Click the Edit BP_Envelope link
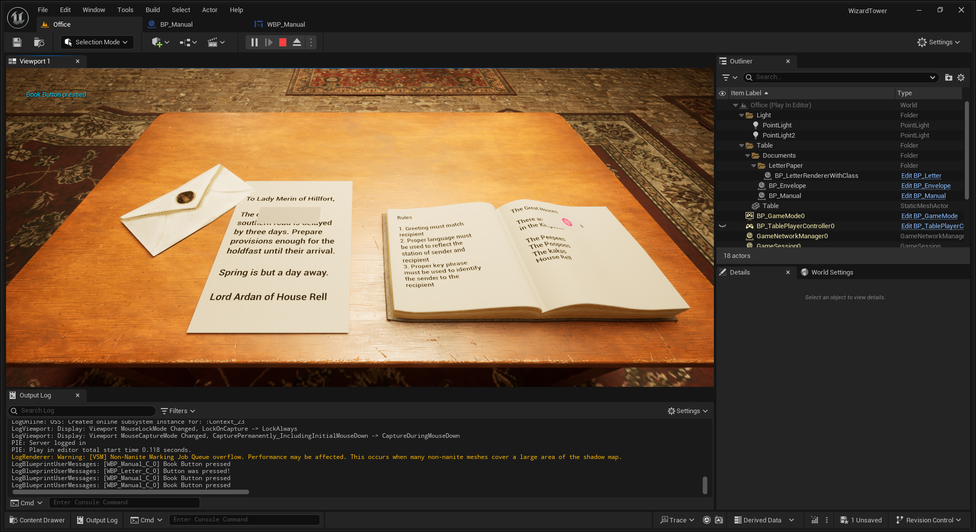The width and height of the screenshot is (976, 532). tap(926, 185)
